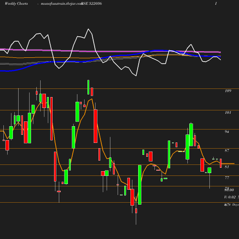Click the munafasutrain website watermark text
This screenshot has height=239, width=239.
(x=62, y=4)
